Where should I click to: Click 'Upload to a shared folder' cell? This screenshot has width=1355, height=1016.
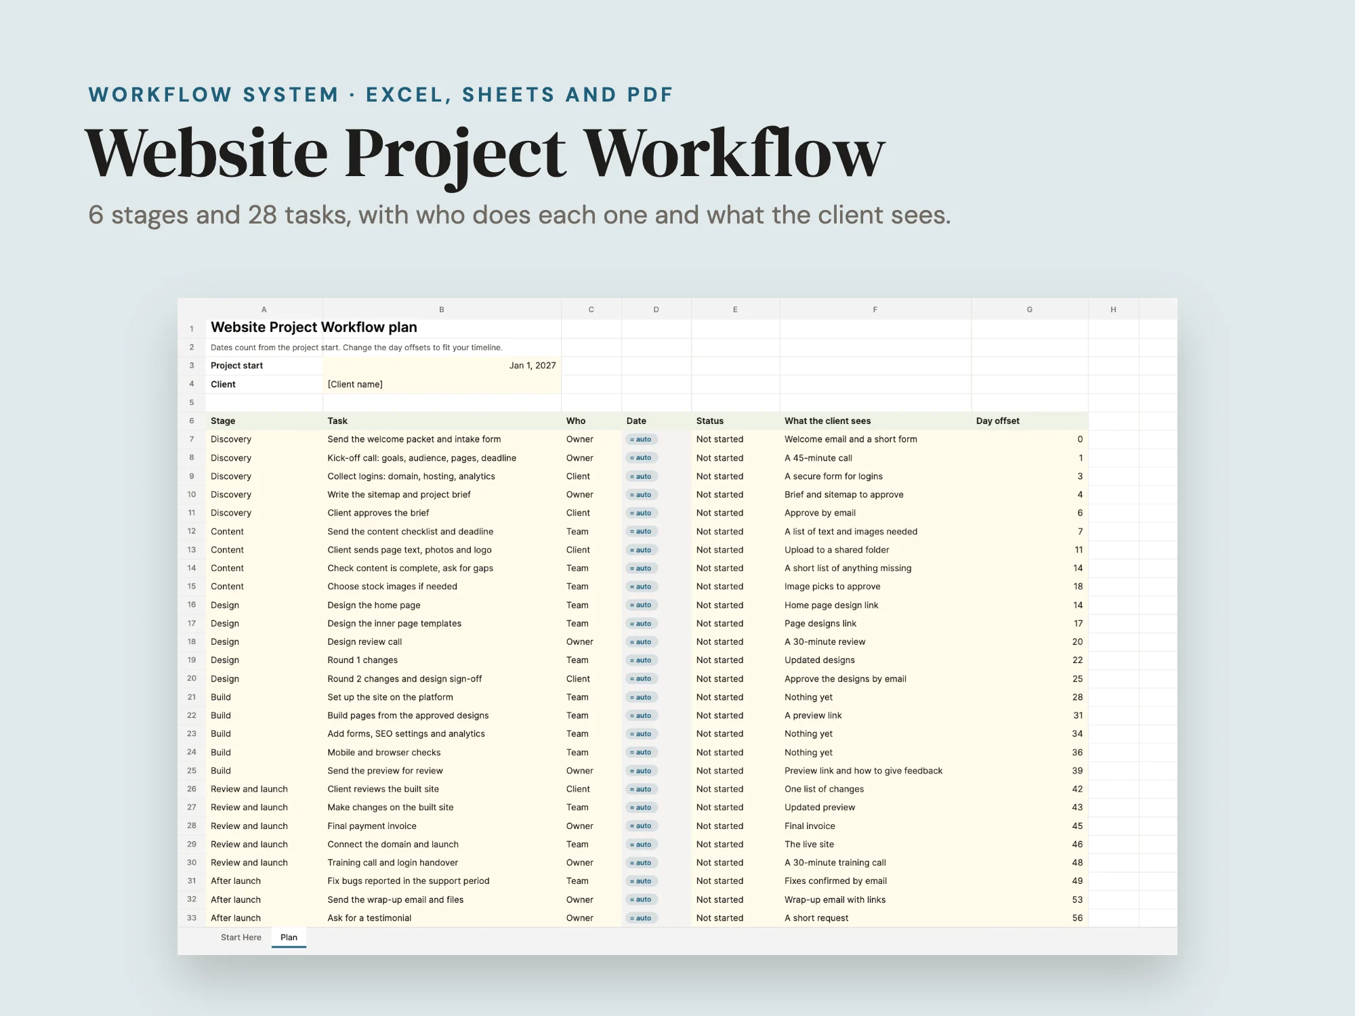coord(875,550)
